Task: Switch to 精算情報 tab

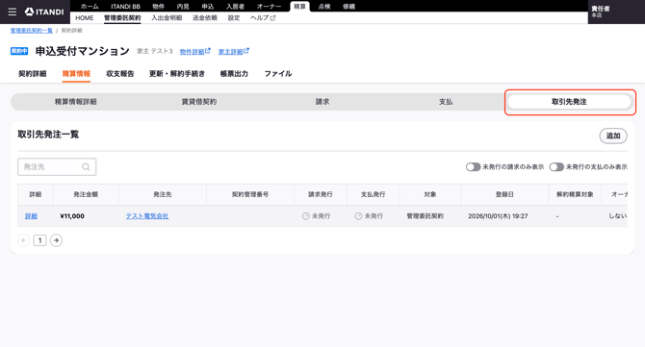Action: pos(76,73)
